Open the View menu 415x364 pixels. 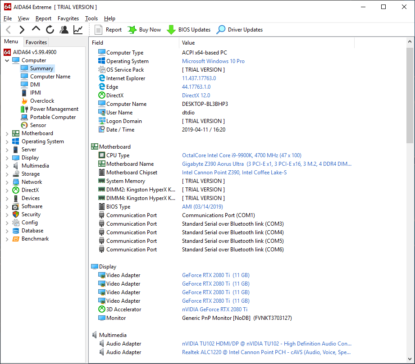tap(23, 18)
